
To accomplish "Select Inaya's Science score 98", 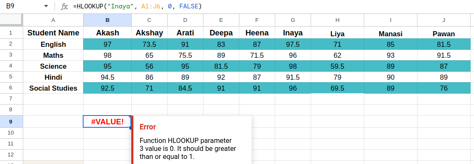I will tap(293, 66).
